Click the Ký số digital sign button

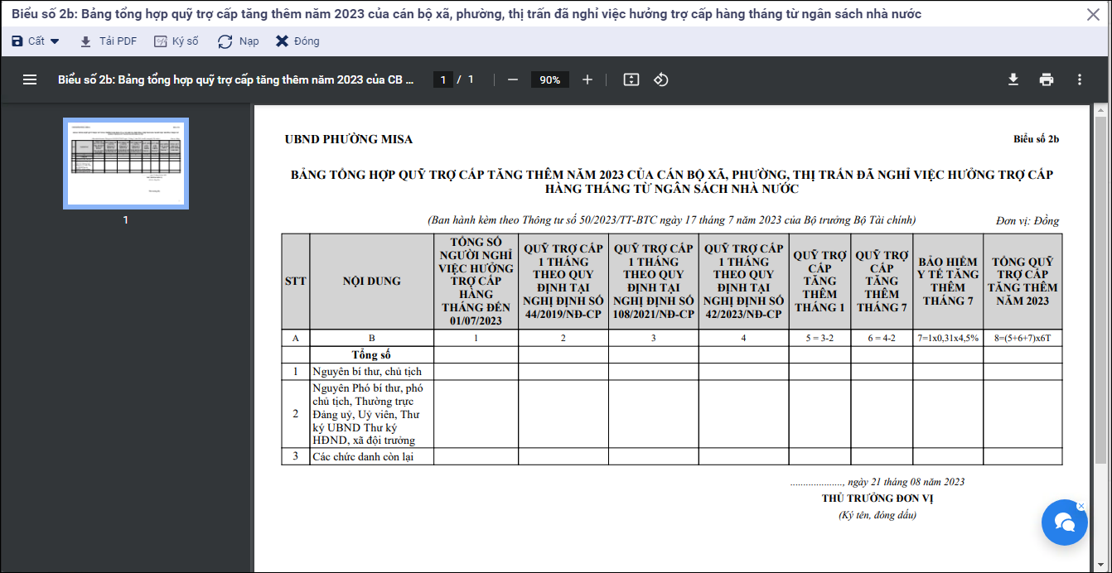click(x=176, y=41)
